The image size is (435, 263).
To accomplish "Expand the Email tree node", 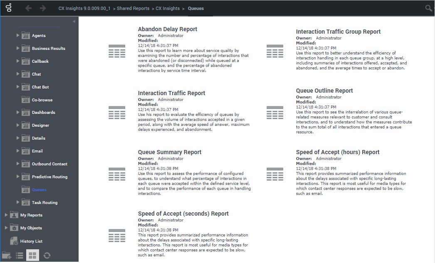I will point(17,150).
